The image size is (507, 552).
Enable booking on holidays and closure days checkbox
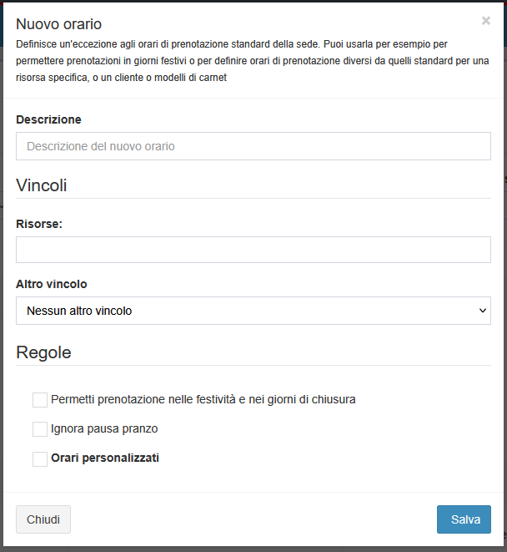pyautogui.click(x=40, y=400)
